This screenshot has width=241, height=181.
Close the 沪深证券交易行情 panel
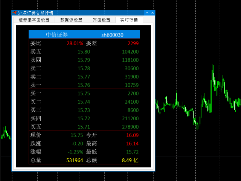click(x=153, y=13)
